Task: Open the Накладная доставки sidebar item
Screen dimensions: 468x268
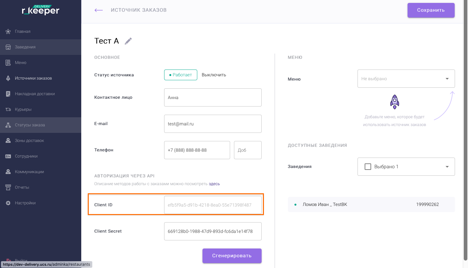Action: [x=34, y=94]
